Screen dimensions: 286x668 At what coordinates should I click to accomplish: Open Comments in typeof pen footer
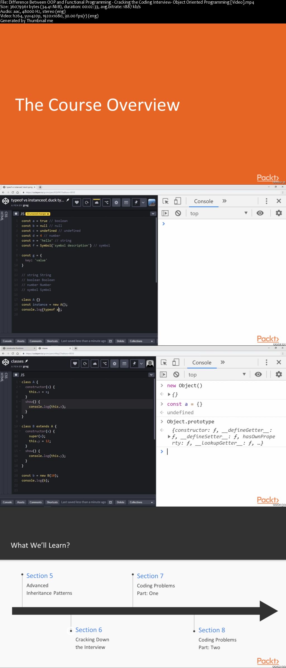(36, 341)
